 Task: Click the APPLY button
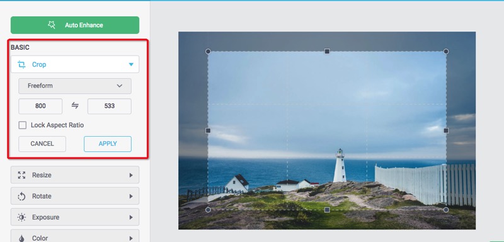click(108, 144)
